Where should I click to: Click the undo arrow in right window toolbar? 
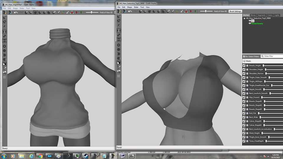click(130, 11)
